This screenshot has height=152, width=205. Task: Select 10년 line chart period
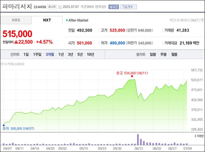(91, 54)
